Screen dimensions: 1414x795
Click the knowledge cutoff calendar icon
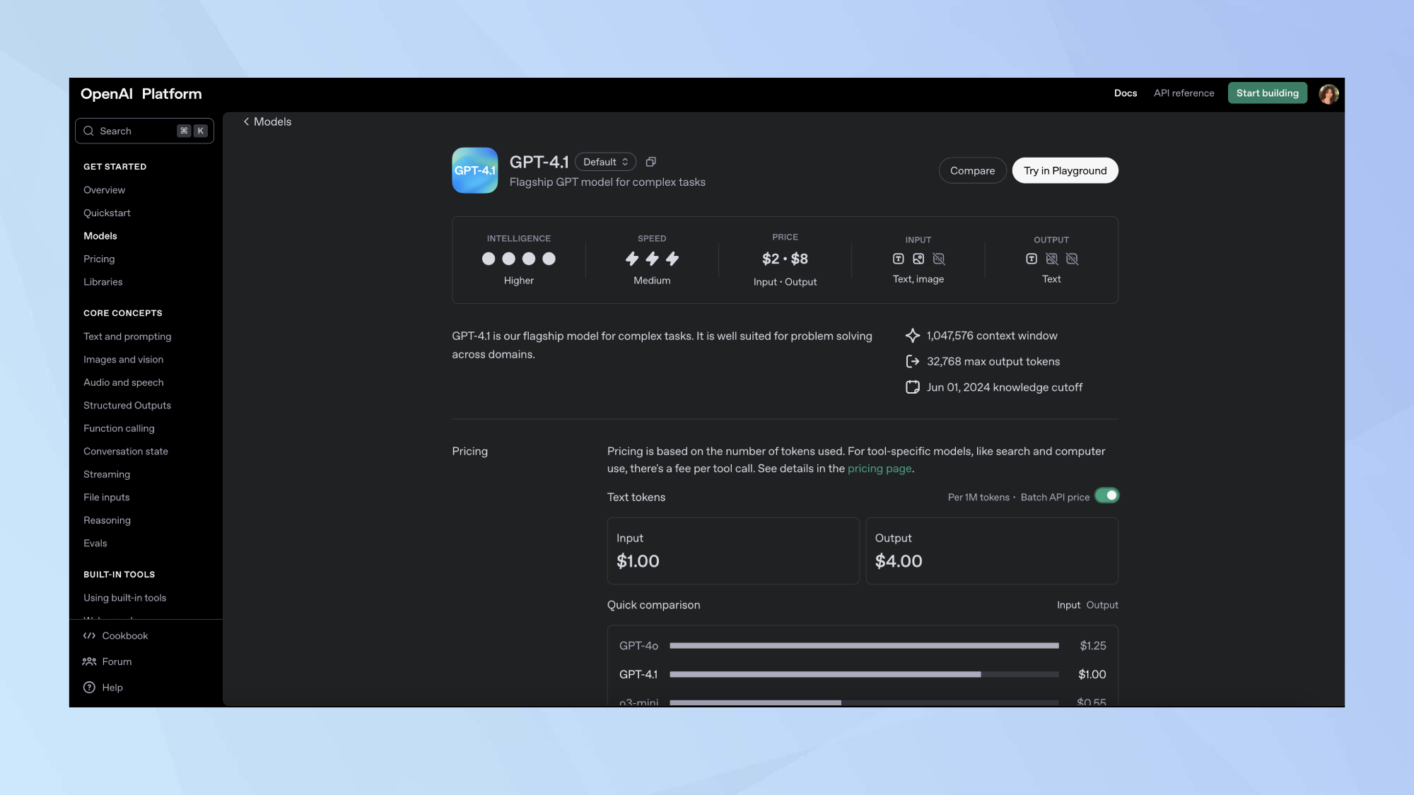click(x=912, y=387)
